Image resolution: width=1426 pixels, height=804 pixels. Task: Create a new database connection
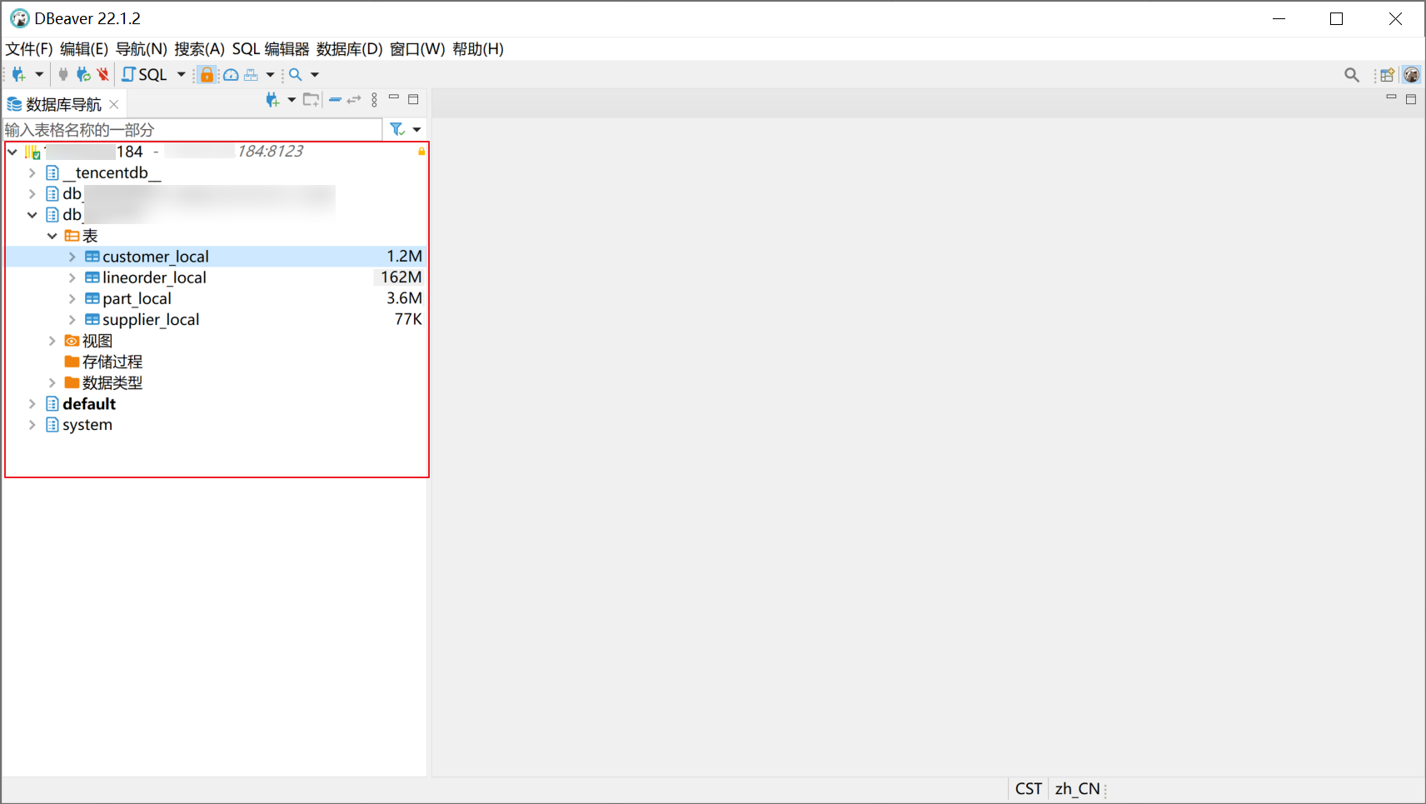coord(18,74)
